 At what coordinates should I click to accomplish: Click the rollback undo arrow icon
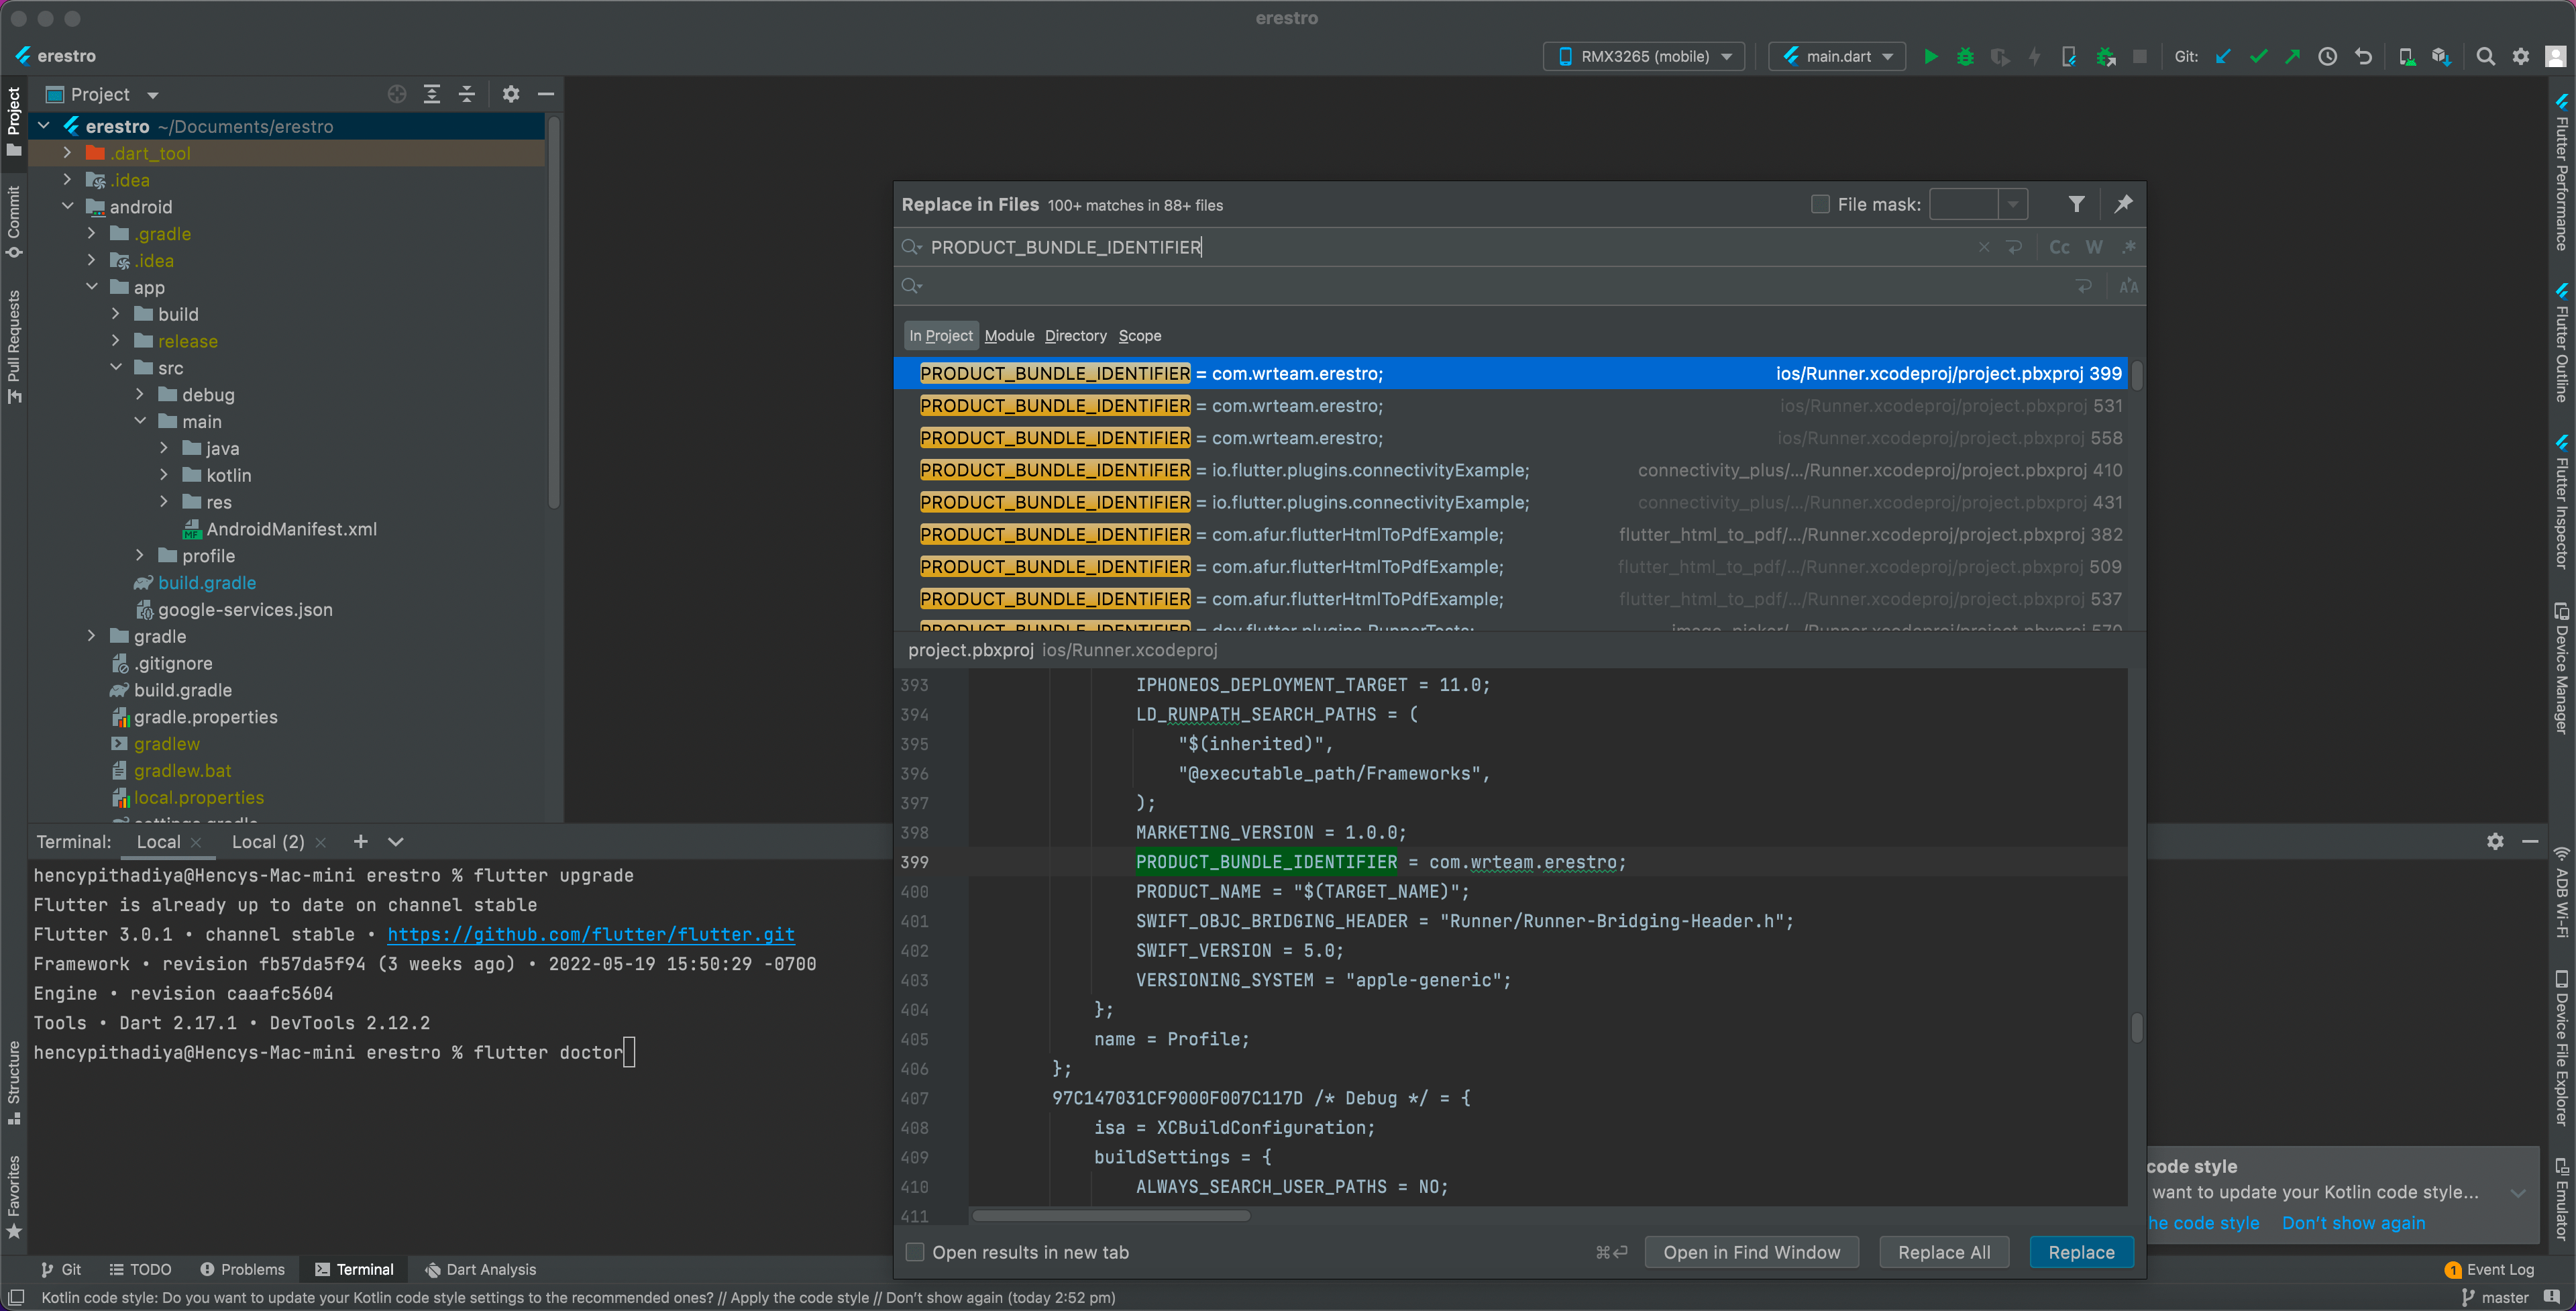(x=2363, y=57)
